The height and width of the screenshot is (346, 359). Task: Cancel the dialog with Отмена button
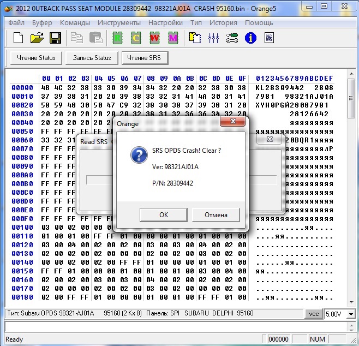pos(216,215)
